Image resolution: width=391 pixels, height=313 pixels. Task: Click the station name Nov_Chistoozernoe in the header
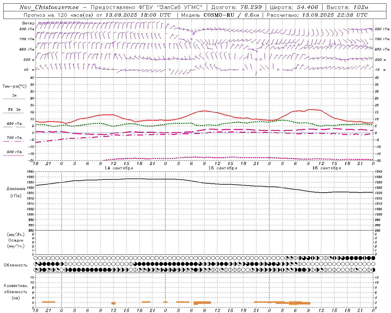tap(49, 7)
